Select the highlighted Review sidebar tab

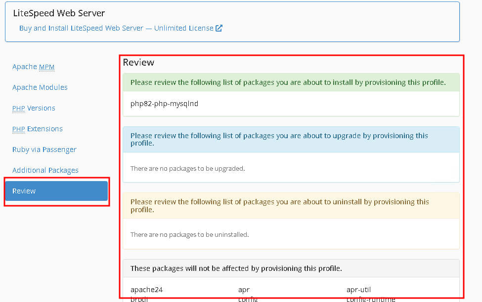(56, 191)
